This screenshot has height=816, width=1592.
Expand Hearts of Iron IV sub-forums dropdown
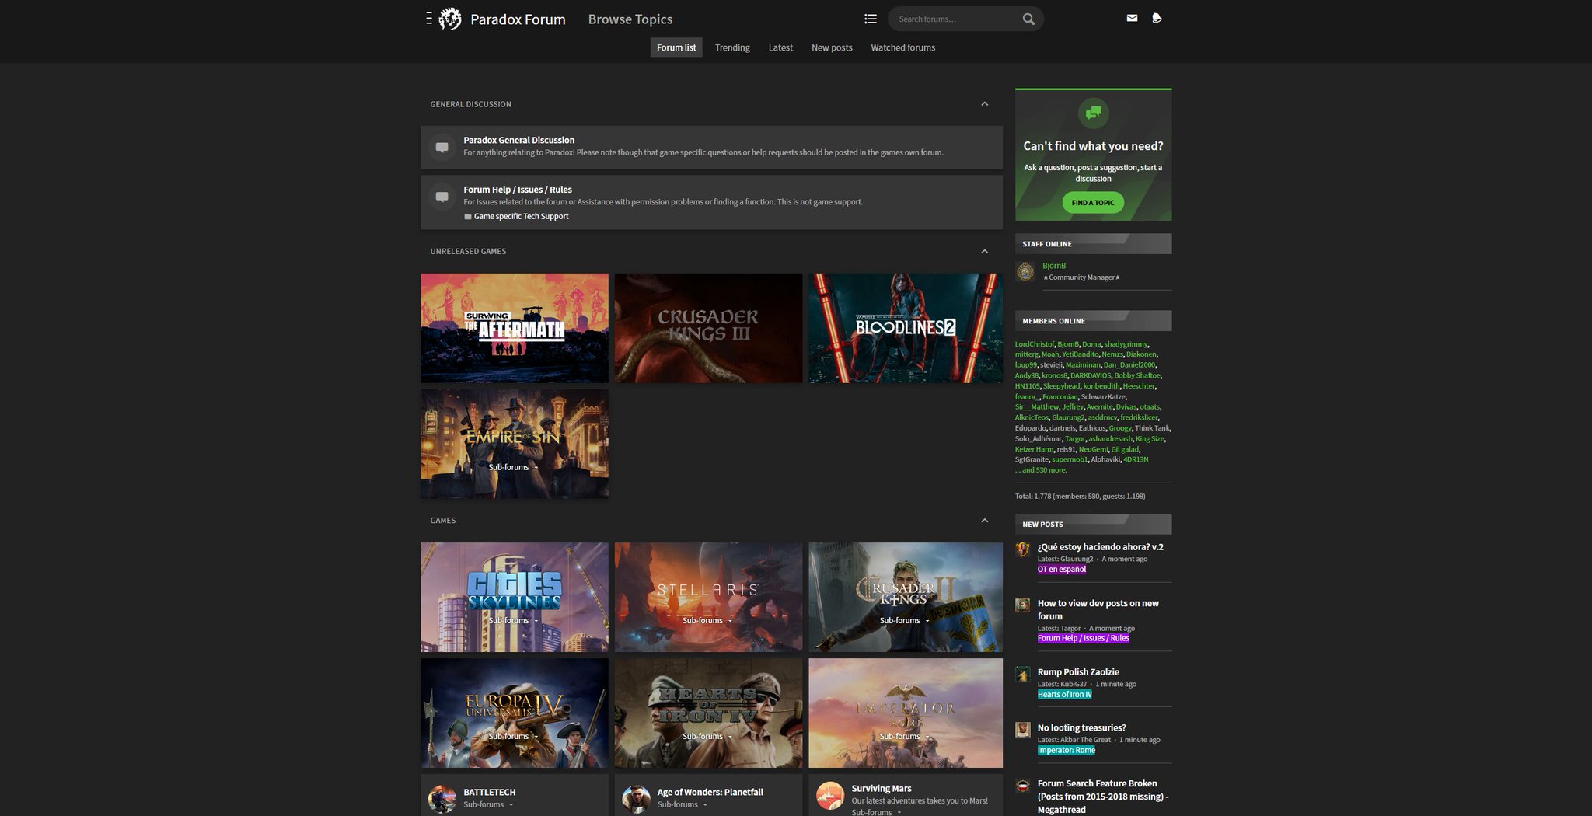[x=707, y=736]
